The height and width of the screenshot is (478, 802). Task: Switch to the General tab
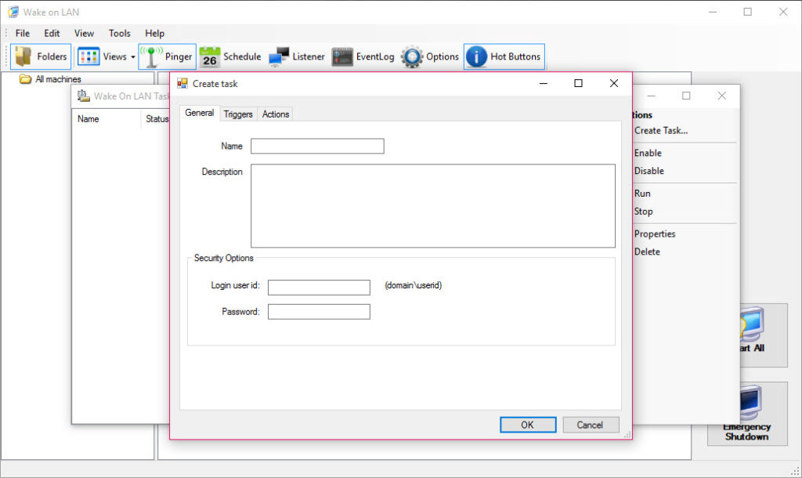(200, 113)
